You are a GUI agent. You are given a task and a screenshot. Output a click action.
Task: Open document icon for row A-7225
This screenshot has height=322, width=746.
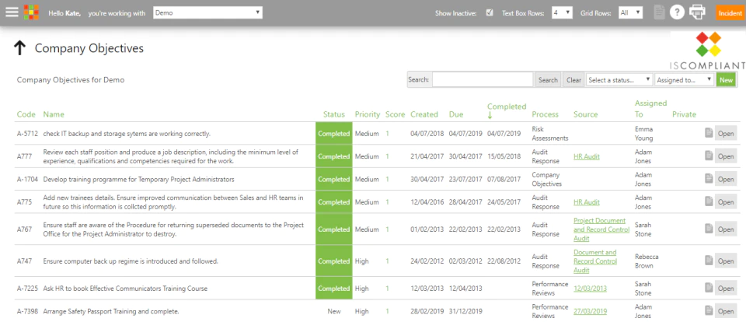click(709, 288)
